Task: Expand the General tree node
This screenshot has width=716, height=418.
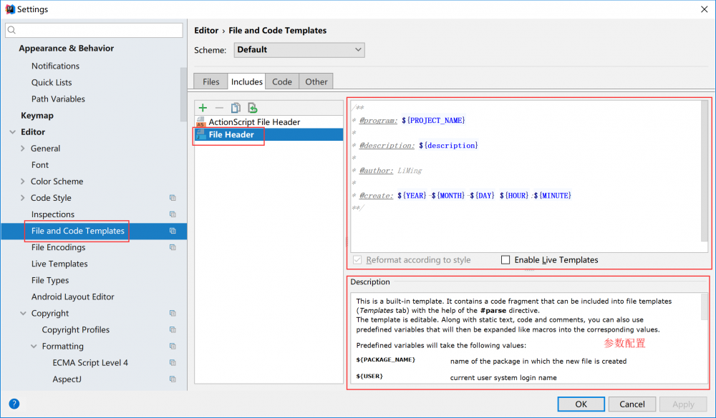Action: click(22, 149)
